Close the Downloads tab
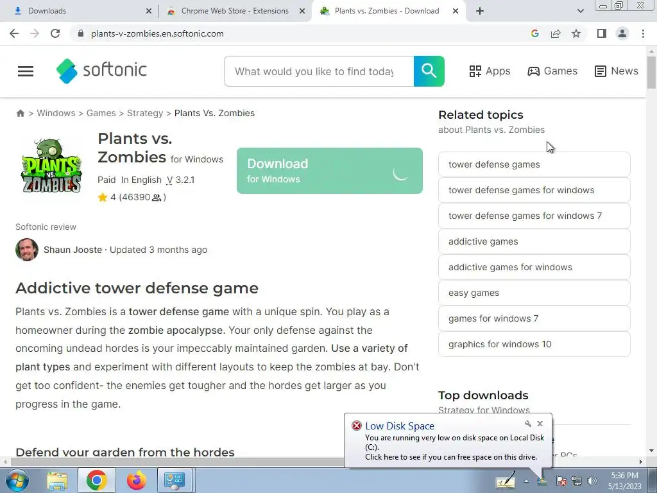The image size is (657, 493). click(149, 11)
